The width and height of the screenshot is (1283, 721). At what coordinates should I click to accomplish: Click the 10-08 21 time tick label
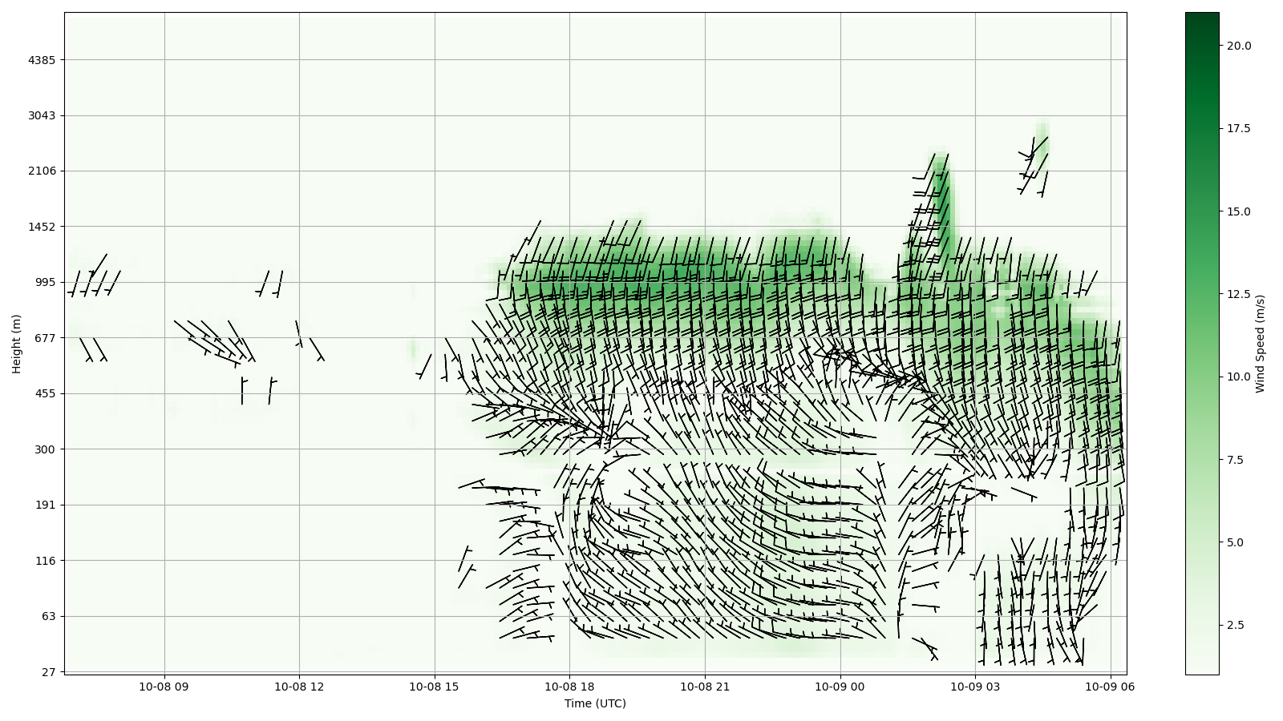[705, 686]
